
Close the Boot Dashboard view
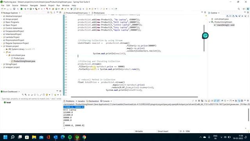click(x=19, y=92)
